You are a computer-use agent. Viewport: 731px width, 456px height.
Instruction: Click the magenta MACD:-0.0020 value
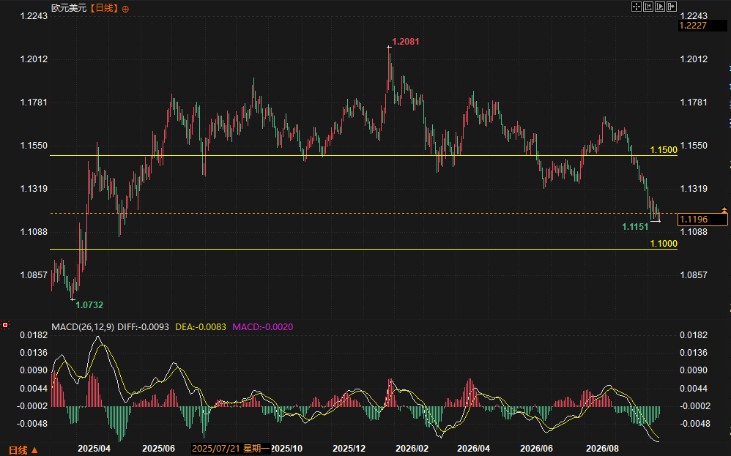(x=263, y=327)
